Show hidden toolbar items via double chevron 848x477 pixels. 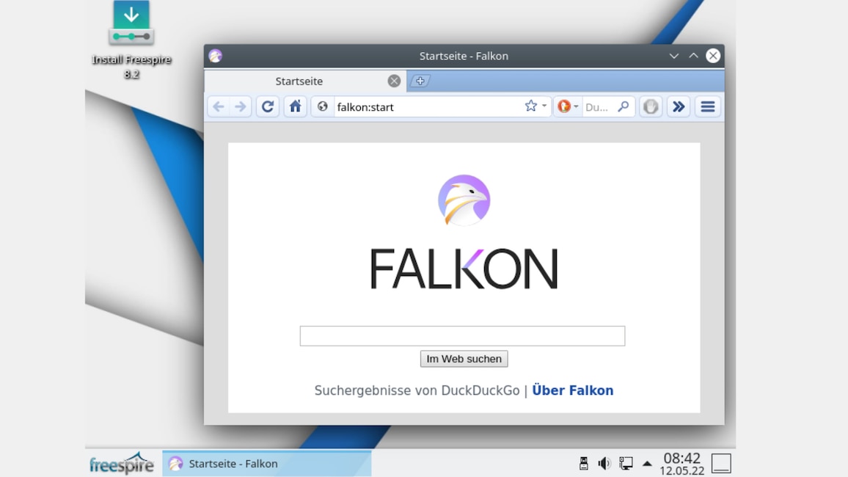click(678, 106)
